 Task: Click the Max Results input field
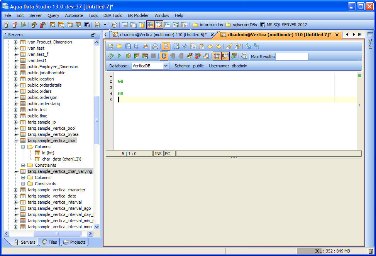(x=291, y=57)
